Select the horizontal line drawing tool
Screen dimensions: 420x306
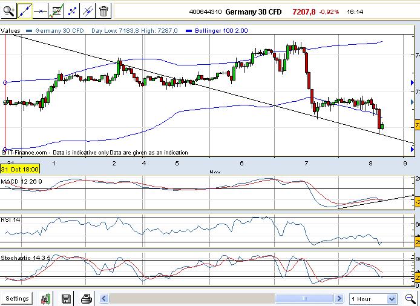click(x=41, y=12)
